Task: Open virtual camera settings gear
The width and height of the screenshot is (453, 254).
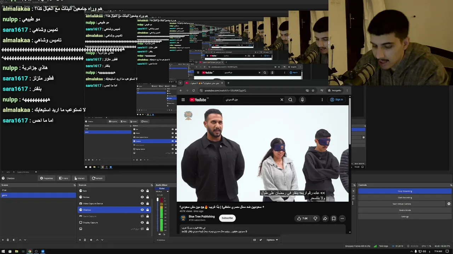Action: tap(449, 204)
